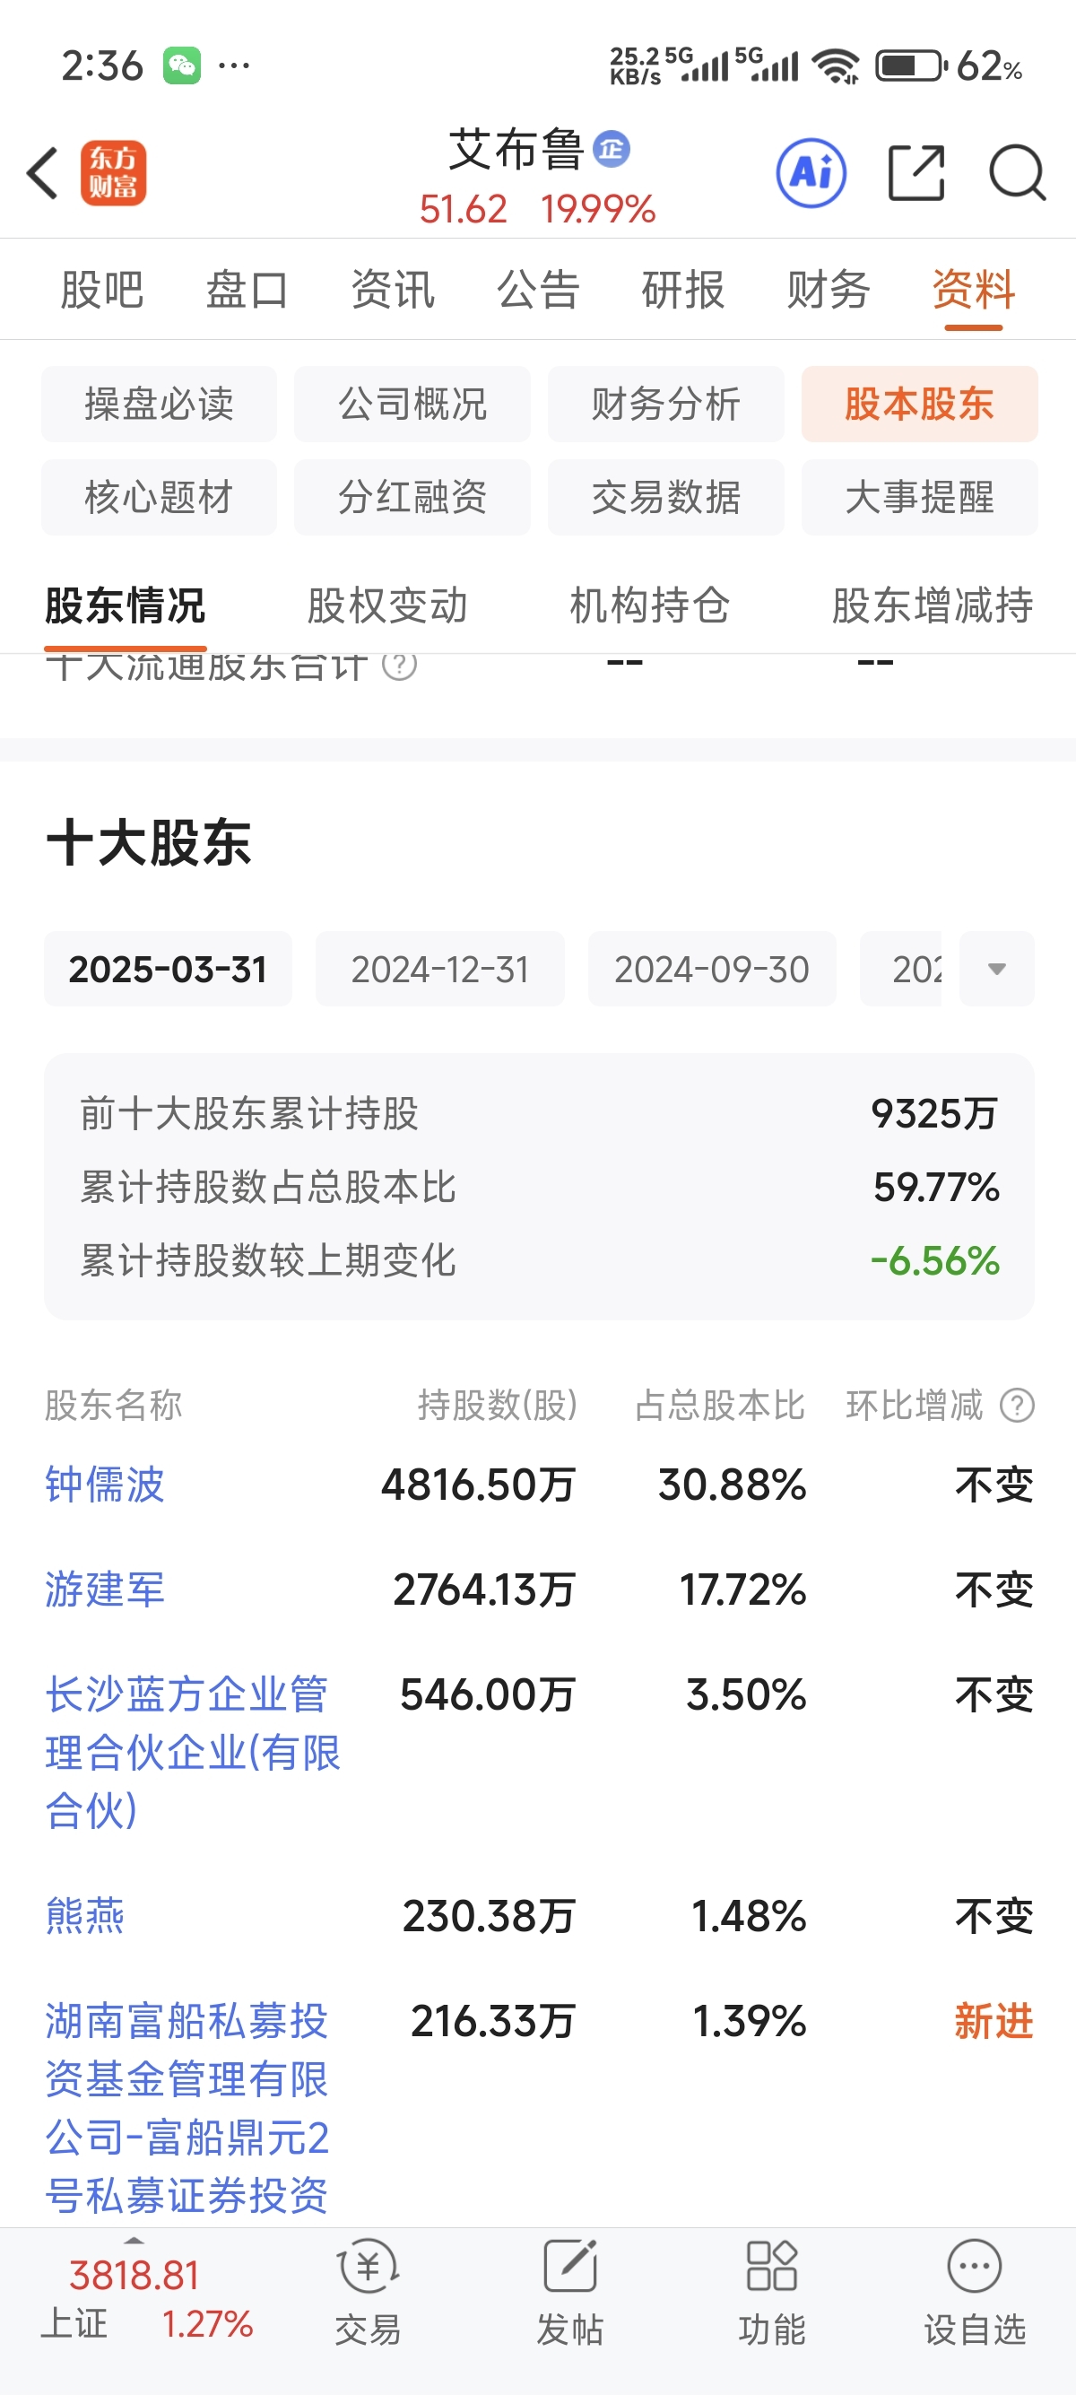This screenshot has height=2395, width=1076.
Task: Select 股东增减持 sub-tab
Action: (932, 606)
